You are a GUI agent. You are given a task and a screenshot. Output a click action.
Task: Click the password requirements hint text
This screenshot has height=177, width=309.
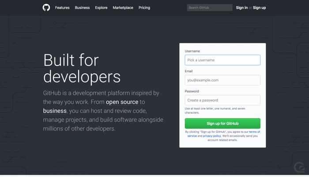coord(215,111)
